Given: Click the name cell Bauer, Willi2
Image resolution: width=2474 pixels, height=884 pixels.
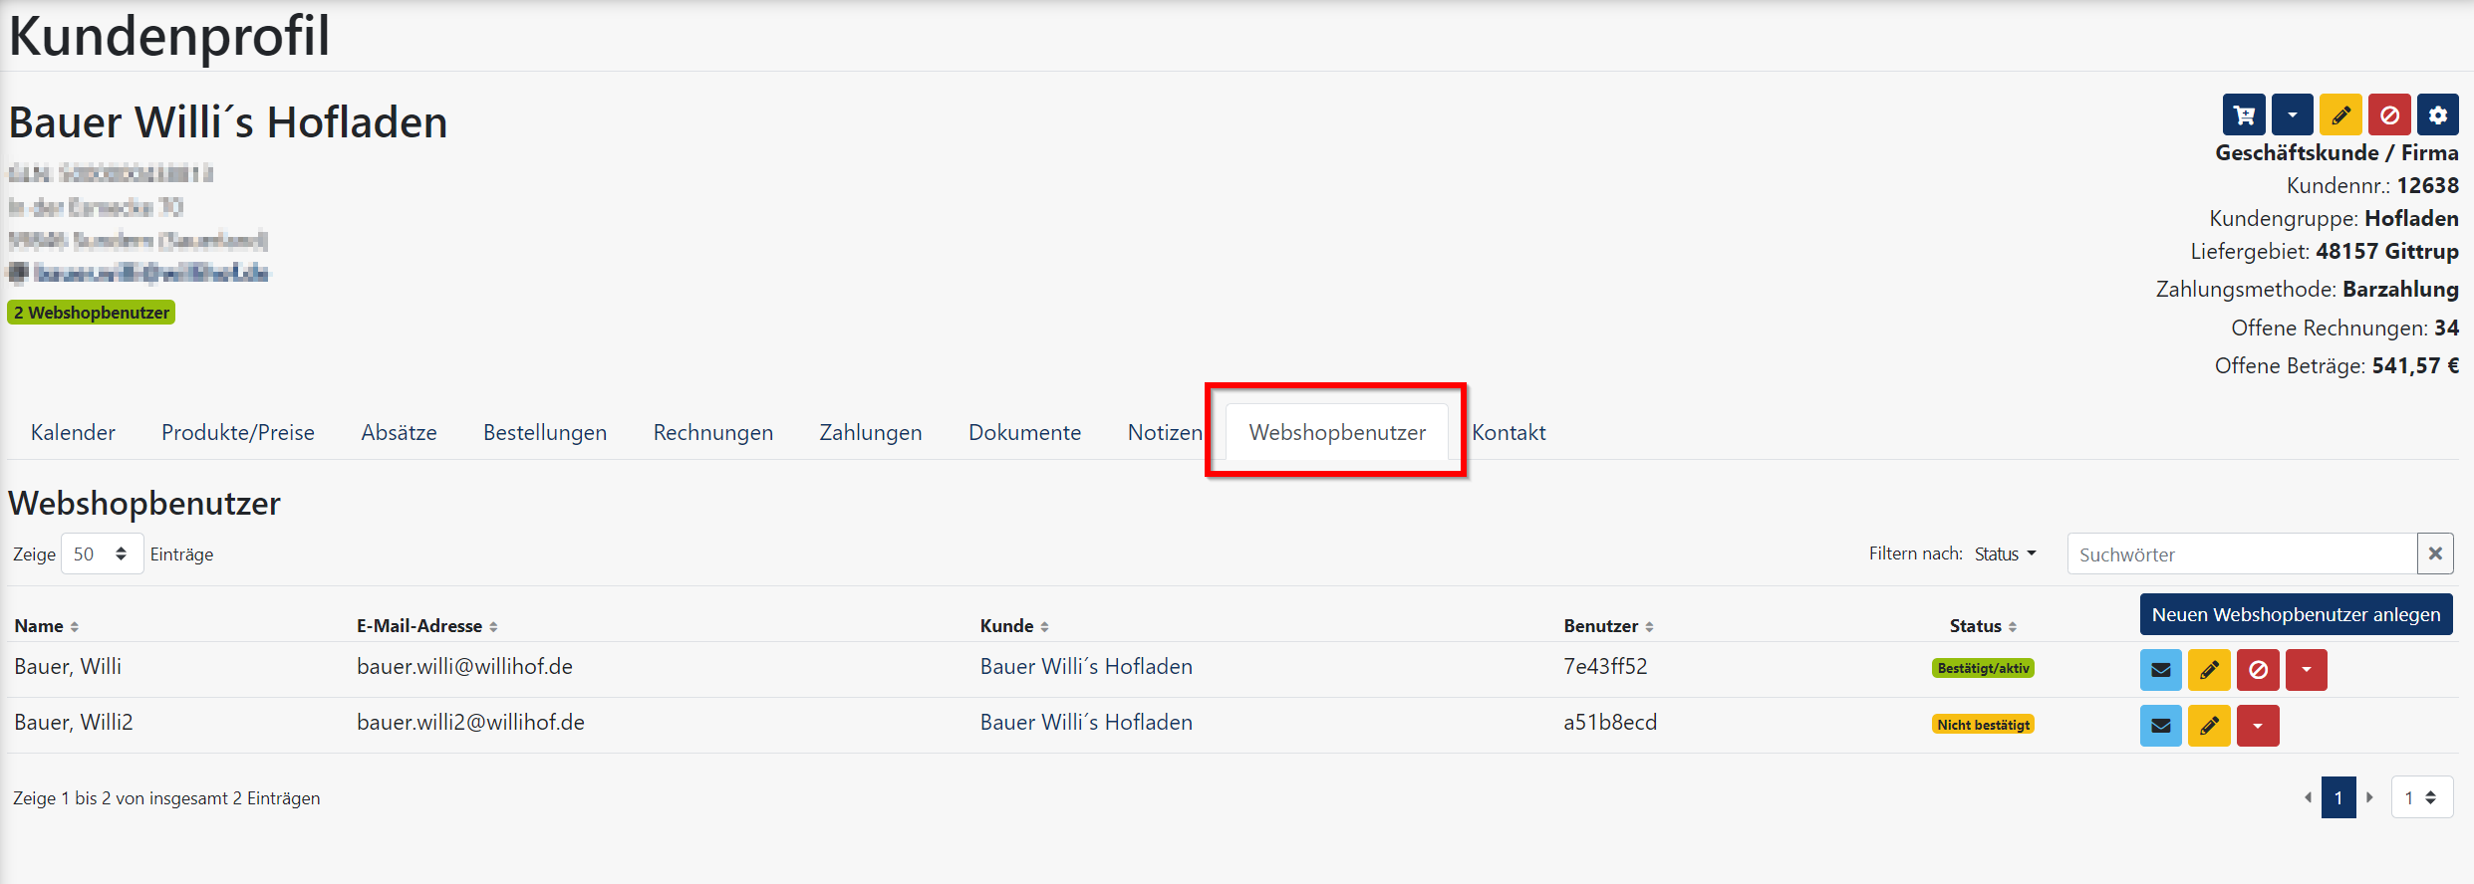Looking at the screenshot, I should 74,722.
